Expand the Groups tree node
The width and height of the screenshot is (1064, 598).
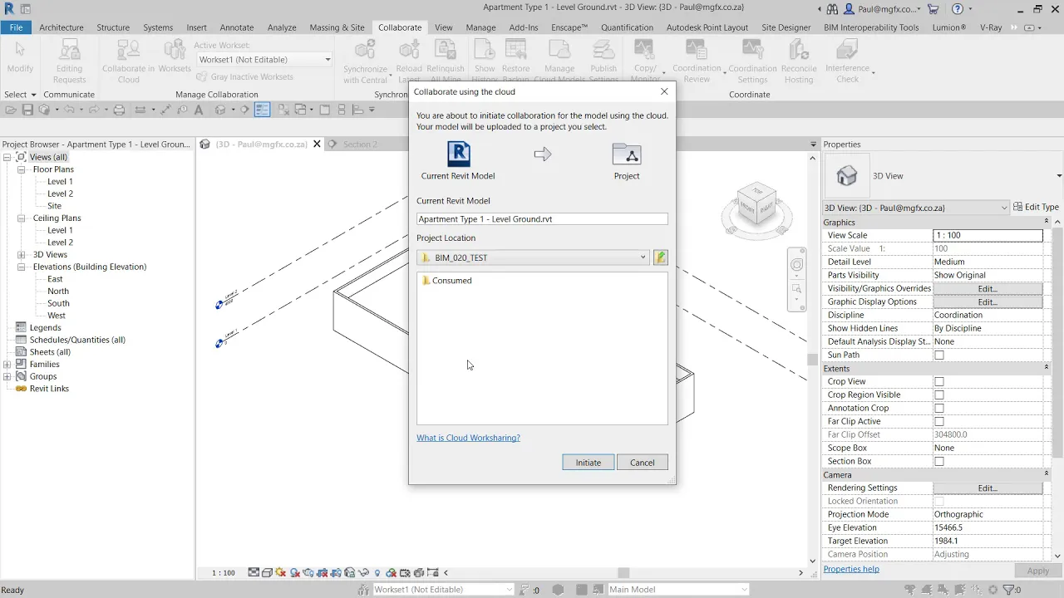coord(7,376)
